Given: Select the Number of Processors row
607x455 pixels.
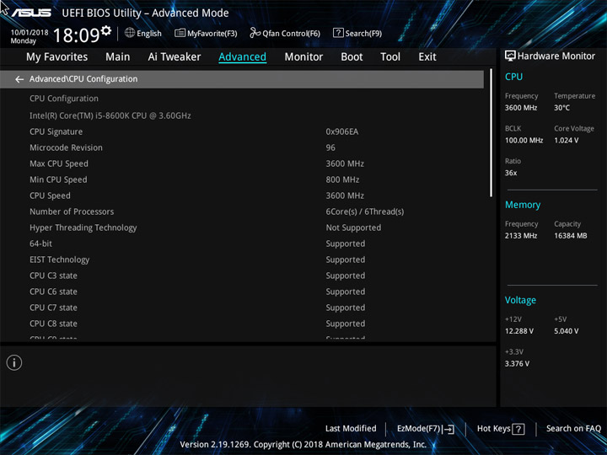Looking at the screenshot, I should [242, 211].
